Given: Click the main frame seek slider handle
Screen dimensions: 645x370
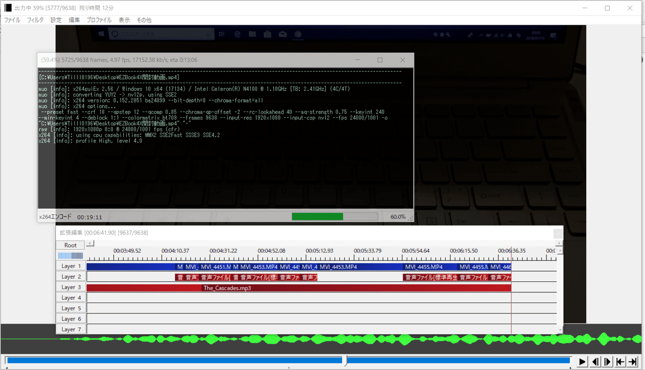Looking at the screenshot, I should (x=345, y=360).
